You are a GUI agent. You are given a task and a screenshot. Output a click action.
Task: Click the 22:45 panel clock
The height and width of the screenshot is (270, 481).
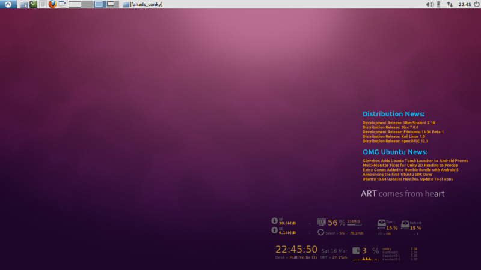pyautogui.click(x=465, y=4)
